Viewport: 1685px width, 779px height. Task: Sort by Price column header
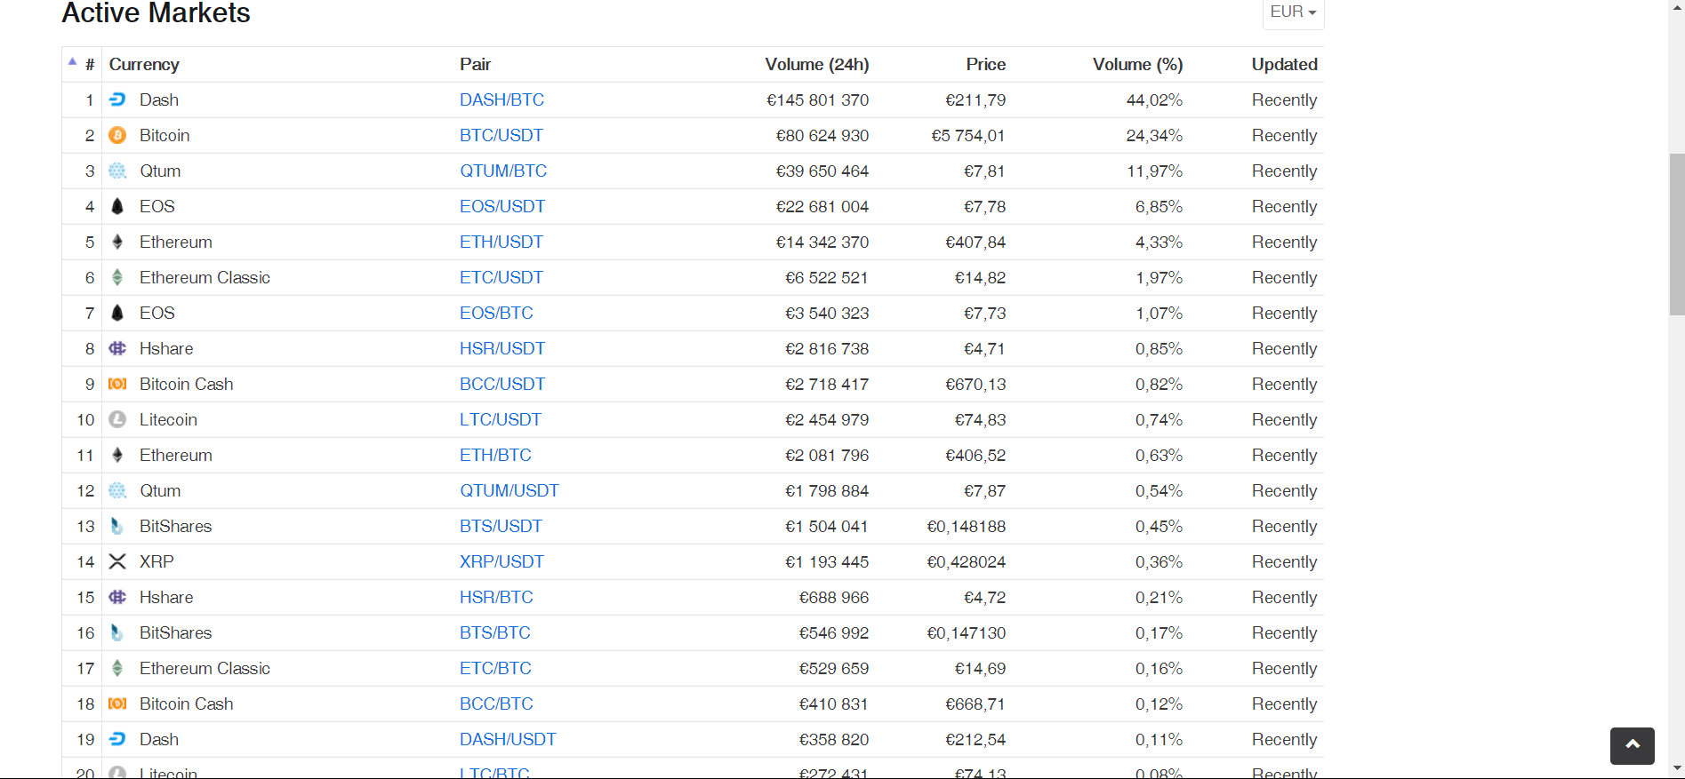[x=985, y=65]
